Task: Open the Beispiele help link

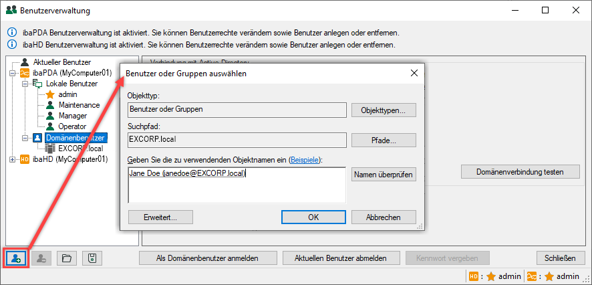Action: (x=304, y=160)
